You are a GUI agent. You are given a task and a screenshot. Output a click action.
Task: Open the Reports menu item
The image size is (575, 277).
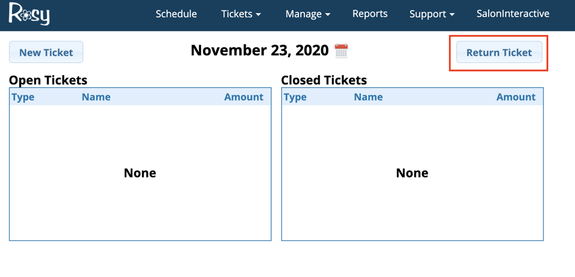(x=370, y=14)
